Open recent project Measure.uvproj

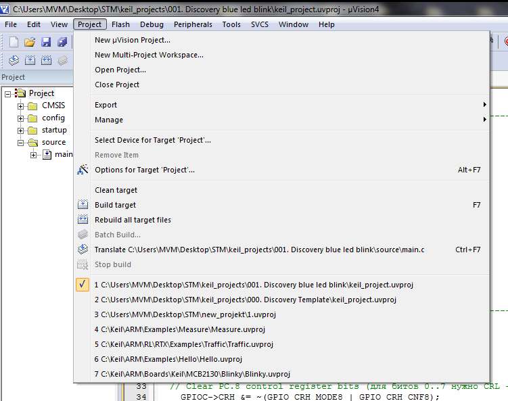pos(180,329)
